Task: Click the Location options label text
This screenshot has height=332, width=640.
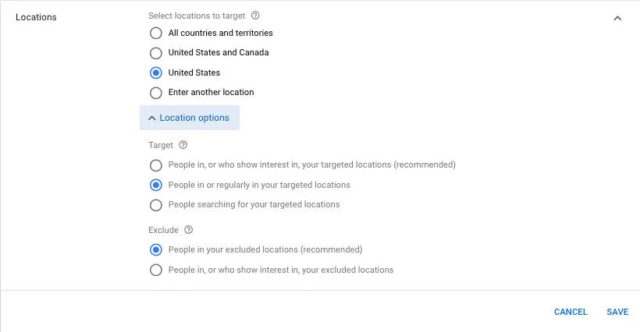Action: click(194, 118)
